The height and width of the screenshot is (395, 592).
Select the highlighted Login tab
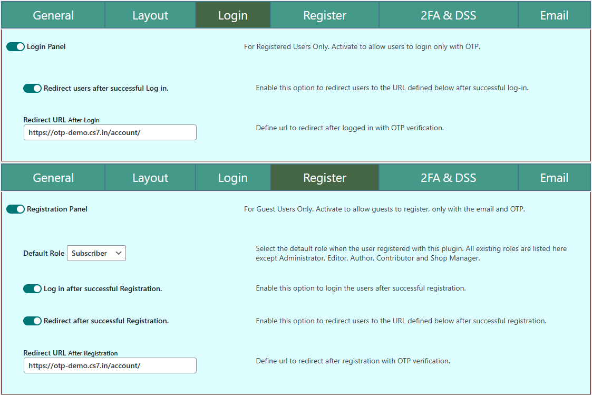coord(232,15)
